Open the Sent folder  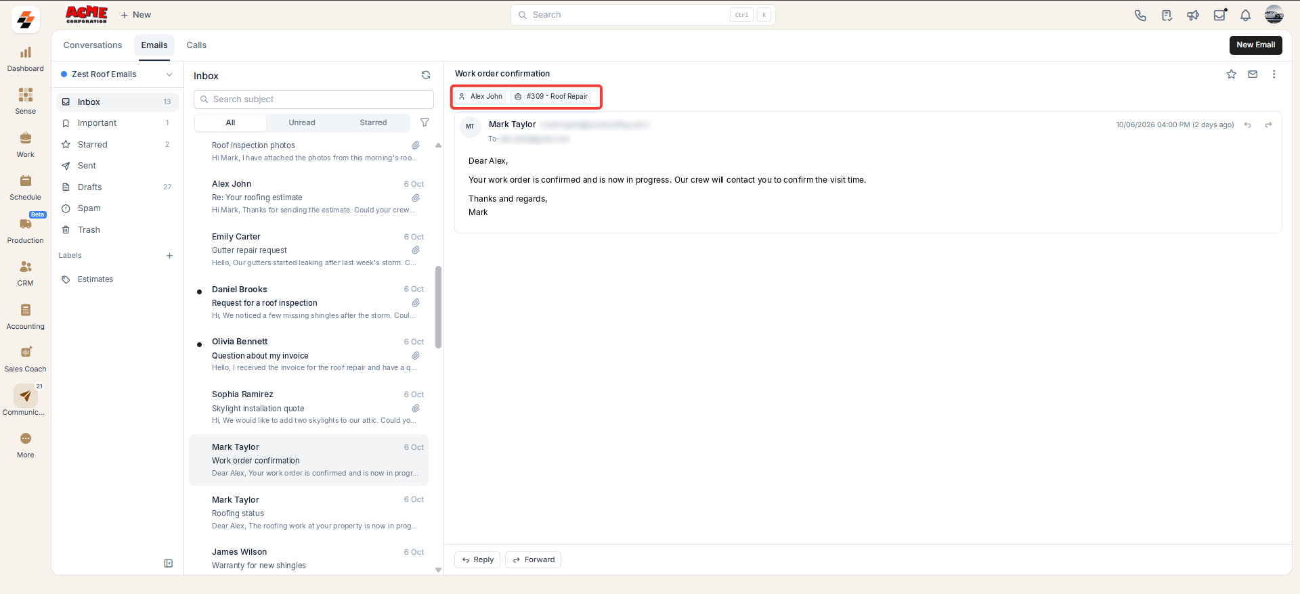pyautogui.click(x=117, y=166)
